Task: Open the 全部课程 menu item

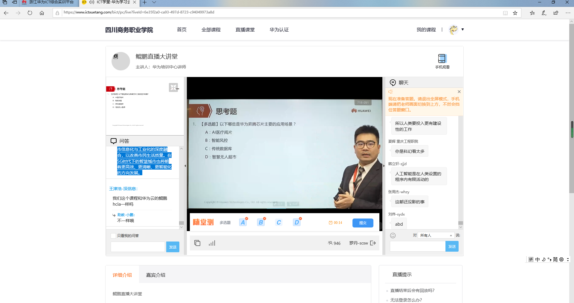Action: 211,30
